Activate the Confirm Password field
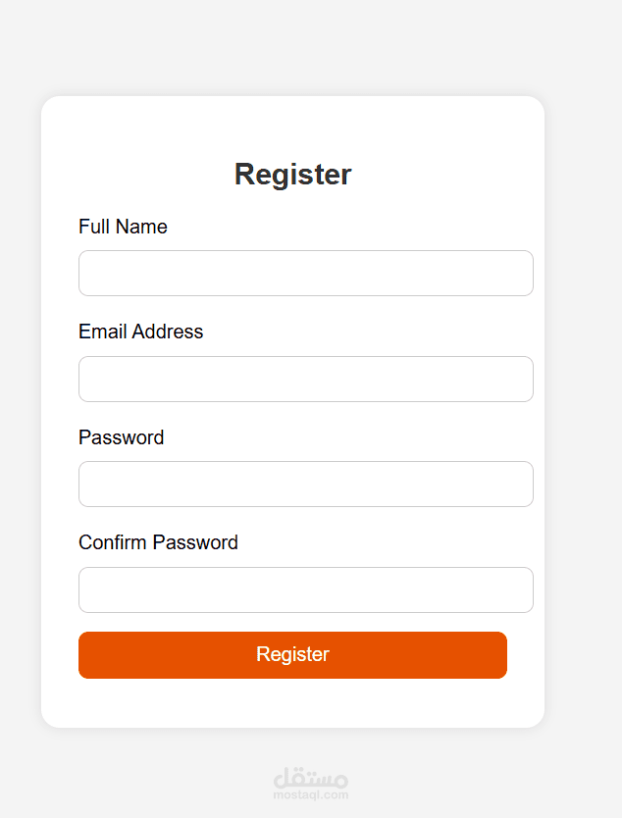 click(x=305, y=589)
